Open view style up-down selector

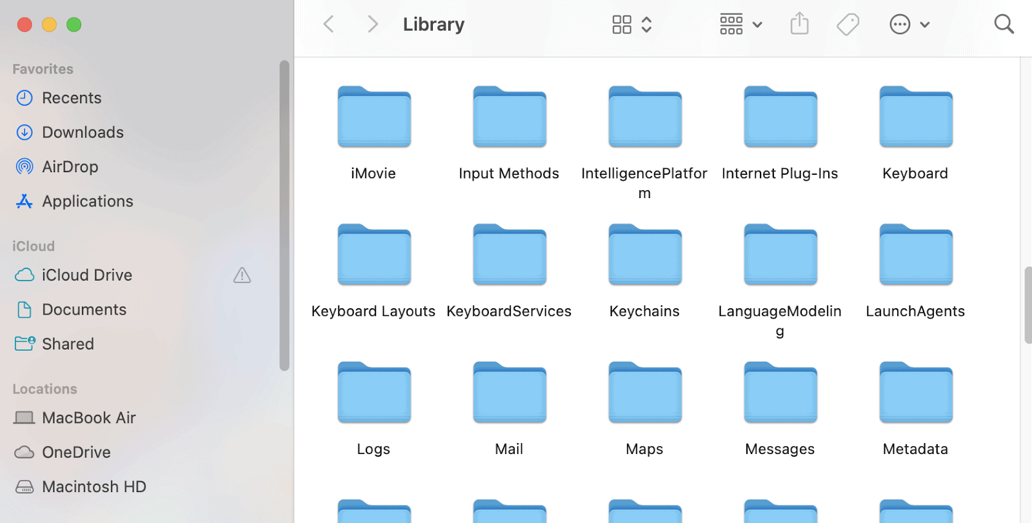click(x=647, y=25)
